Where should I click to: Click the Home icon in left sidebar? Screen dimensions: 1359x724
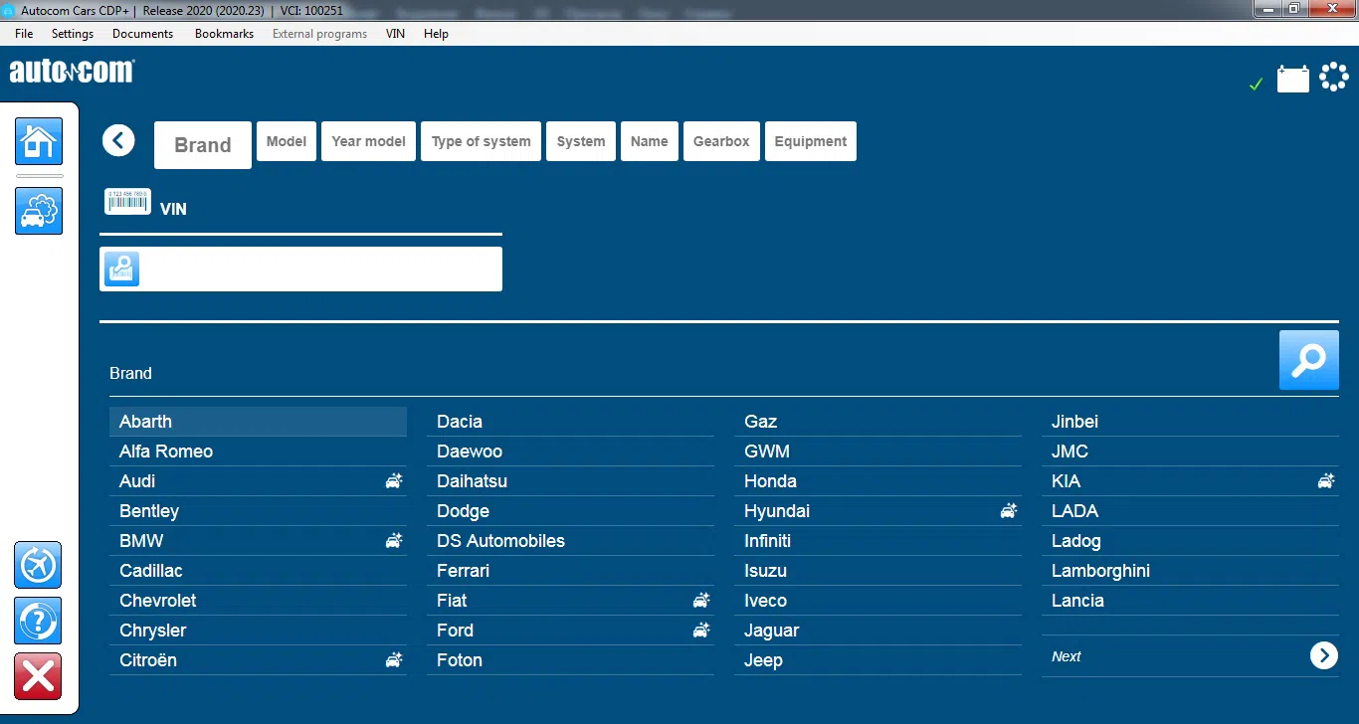pyautogui.click(x=39, y=141)
